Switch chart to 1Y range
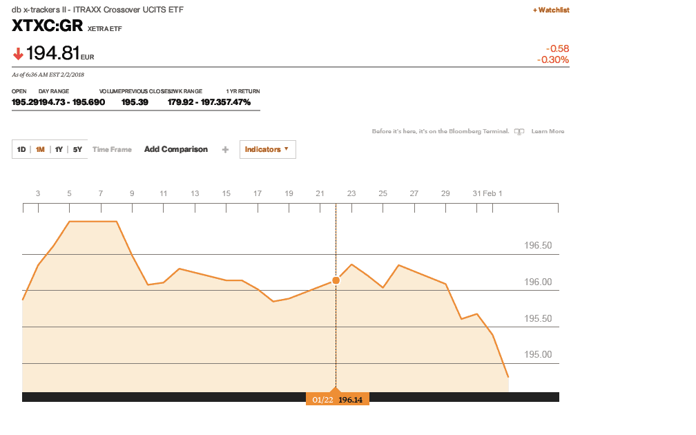This screenshot has width=696, height=435. [59, 150]
